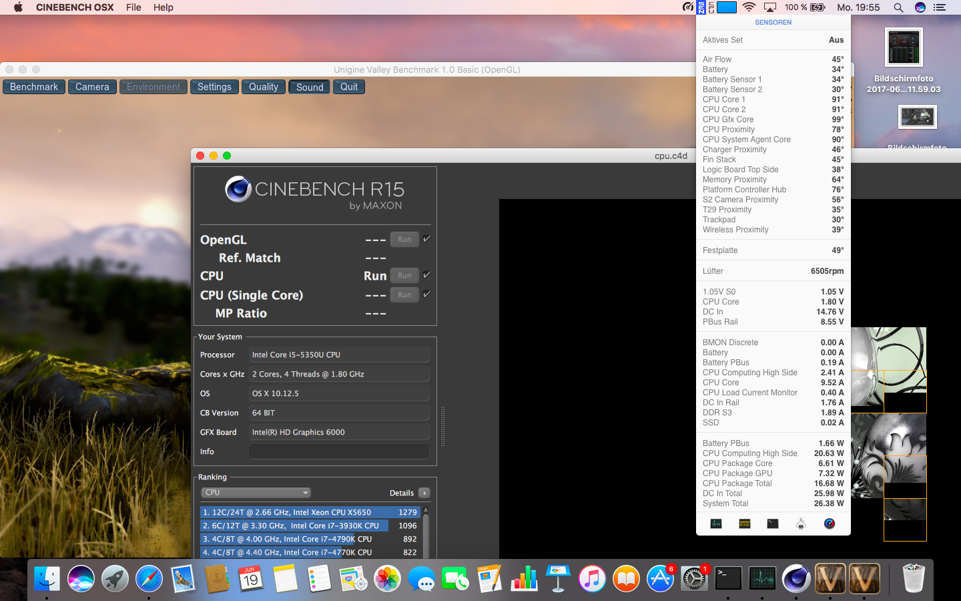Screen dimensions: 961x601
Task: Open Activity Monitor from the sensors panel footer
Action: coord(716,524)
